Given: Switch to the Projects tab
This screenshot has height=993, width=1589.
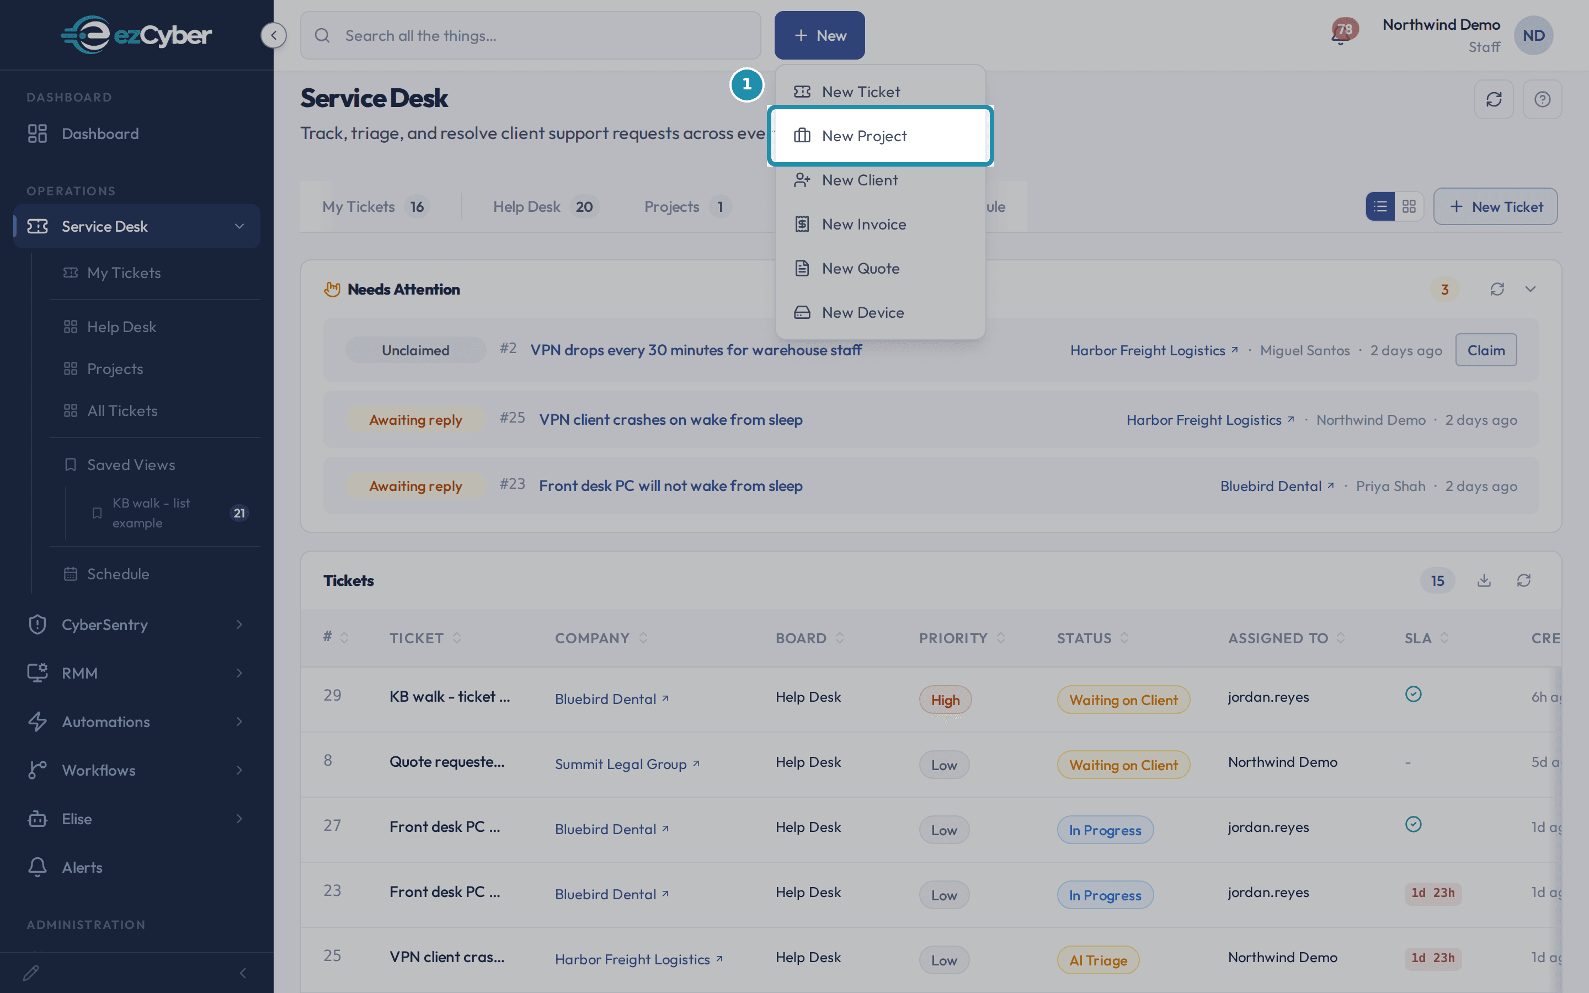Looking at the screenshot, I should [687, 206].
